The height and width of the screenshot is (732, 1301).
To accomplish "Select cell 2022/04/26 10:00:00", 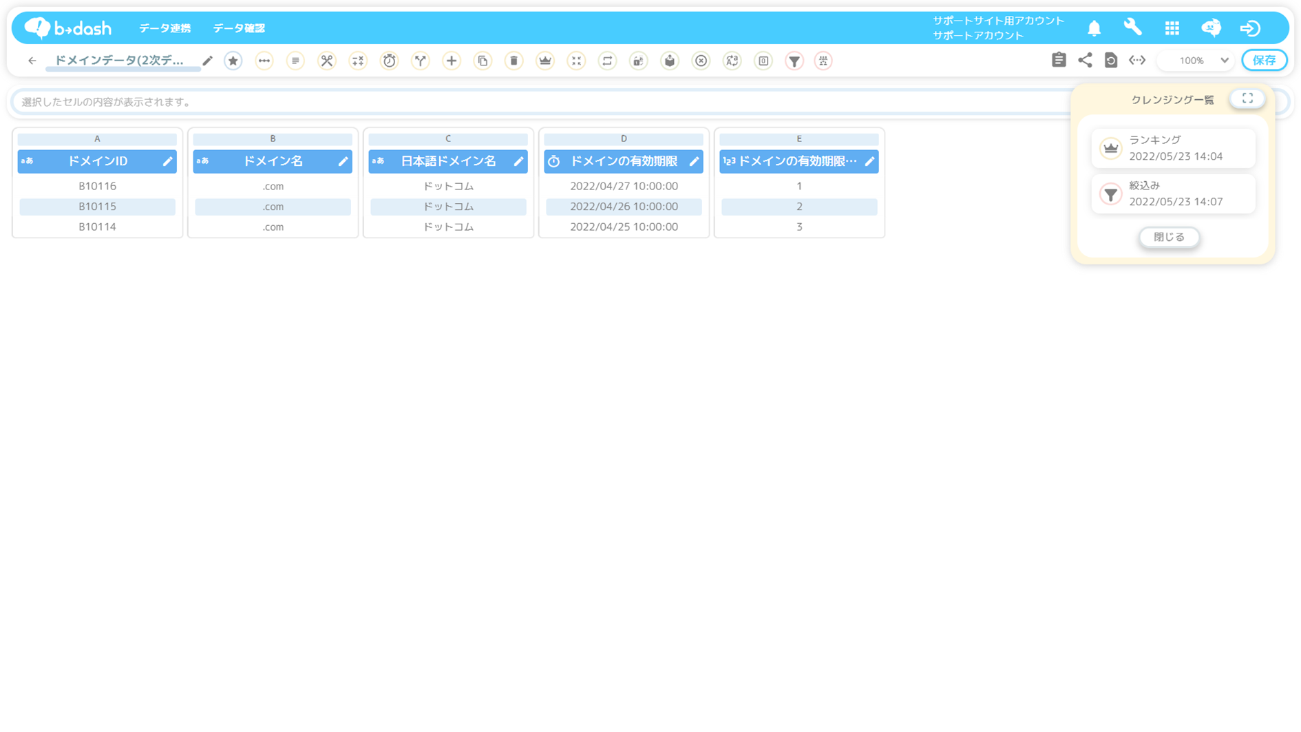I will (x=624, y=207).
